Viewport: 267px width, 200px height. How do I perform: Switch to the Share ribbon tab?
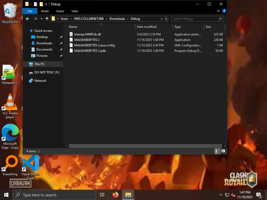tap(60, 11)
